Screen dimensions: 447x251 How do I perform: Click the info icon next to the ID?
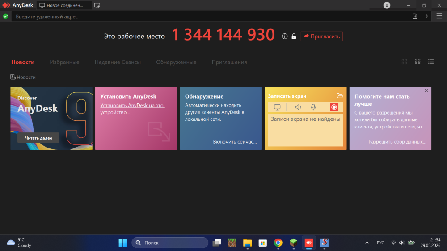[284, 36]
